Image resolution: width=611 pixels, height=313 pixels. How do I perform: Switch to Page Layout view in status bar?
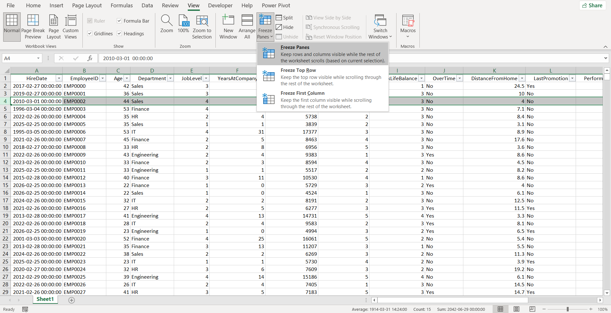pyautogui.click(x=516, y=309)
